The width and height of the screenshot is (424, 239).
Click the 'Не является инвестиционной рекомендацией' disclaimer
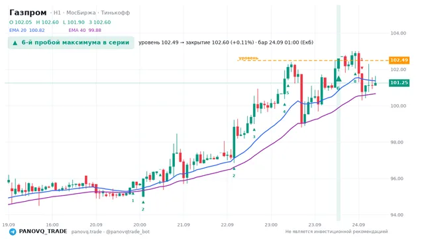pos(337,232)
